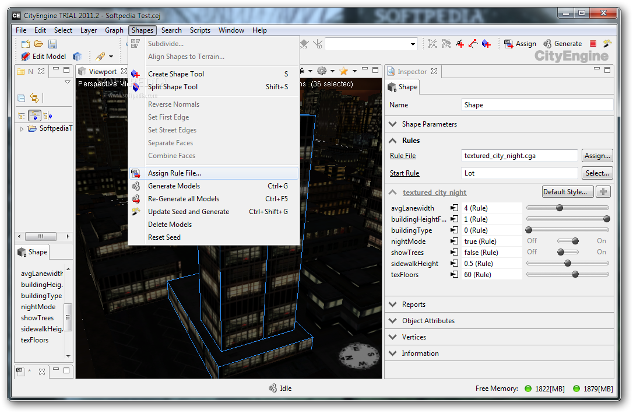Click the Save floppy disk icon
This screenshot has height=413, width=633.
tap(52, 44)
